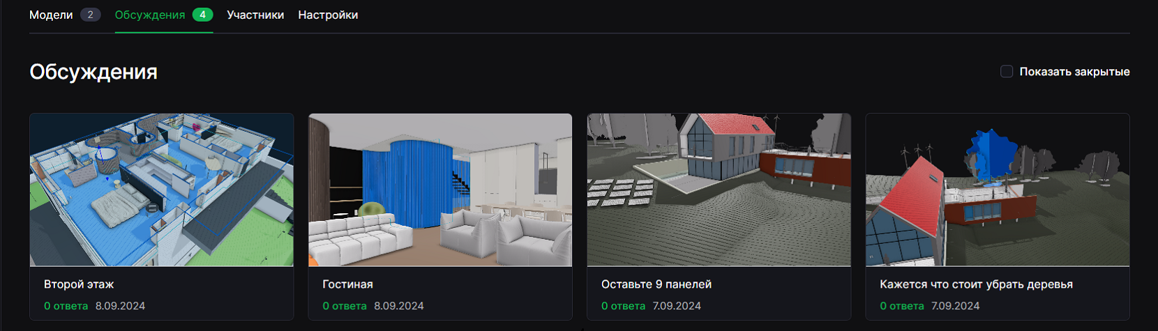Open the Настройки tab
Viewport: 1158px width, 331px height.
coord(328,15)
